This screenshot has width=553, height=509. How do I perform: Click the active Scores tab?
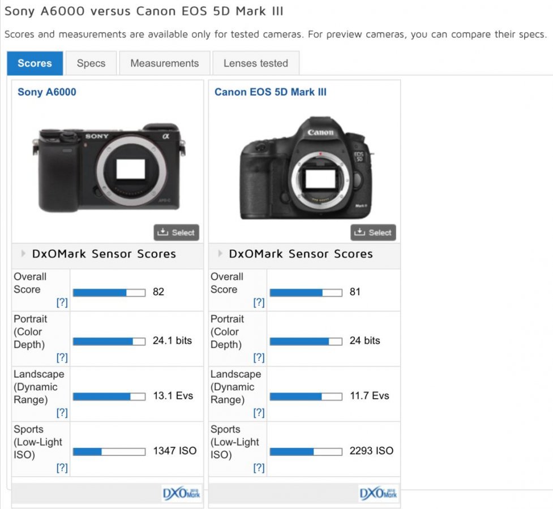click(34, 63)
